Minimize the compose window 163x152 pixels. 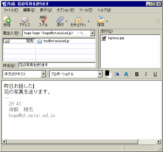click(x=148, y=4)
